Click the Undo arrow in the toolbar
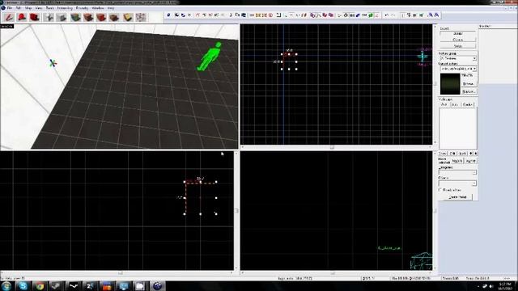Image resolution: width=518 pixels, height=291 pixels. coord(387,15)
